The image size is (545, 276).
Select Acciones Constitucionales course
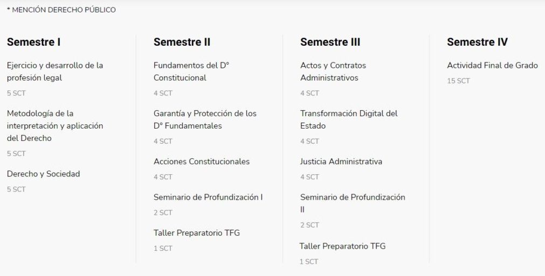pos(202,161)
